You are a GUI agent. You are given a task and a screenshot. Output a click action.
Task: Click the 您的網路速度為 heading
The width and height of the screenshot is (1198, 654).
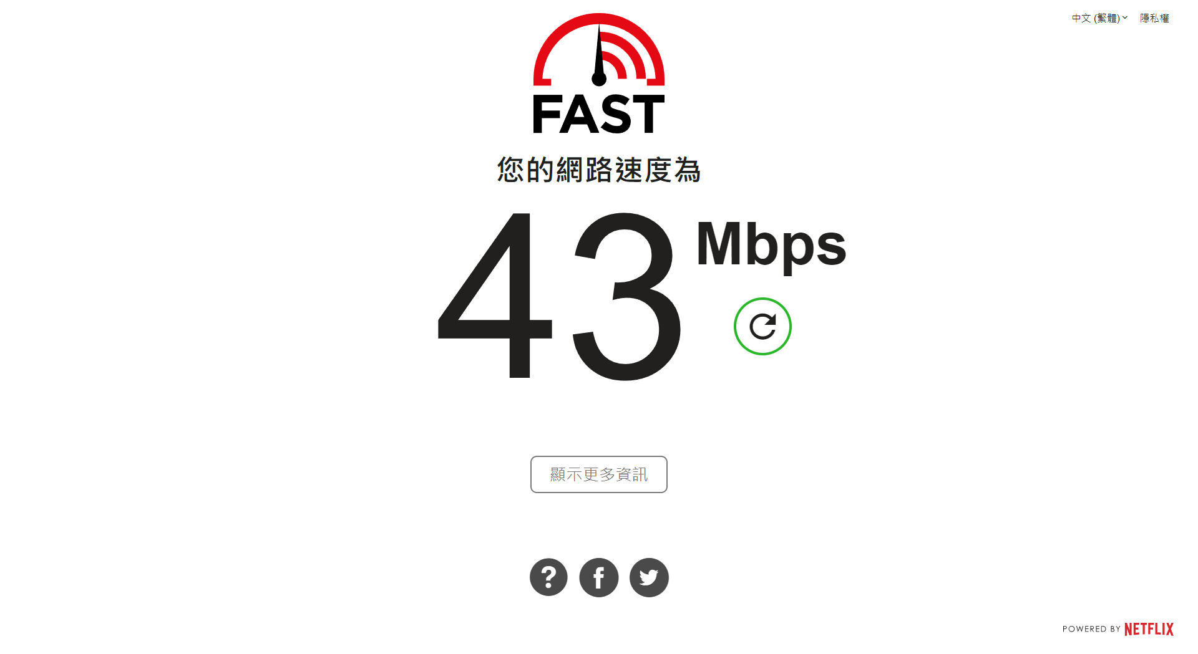pos(599,170)
